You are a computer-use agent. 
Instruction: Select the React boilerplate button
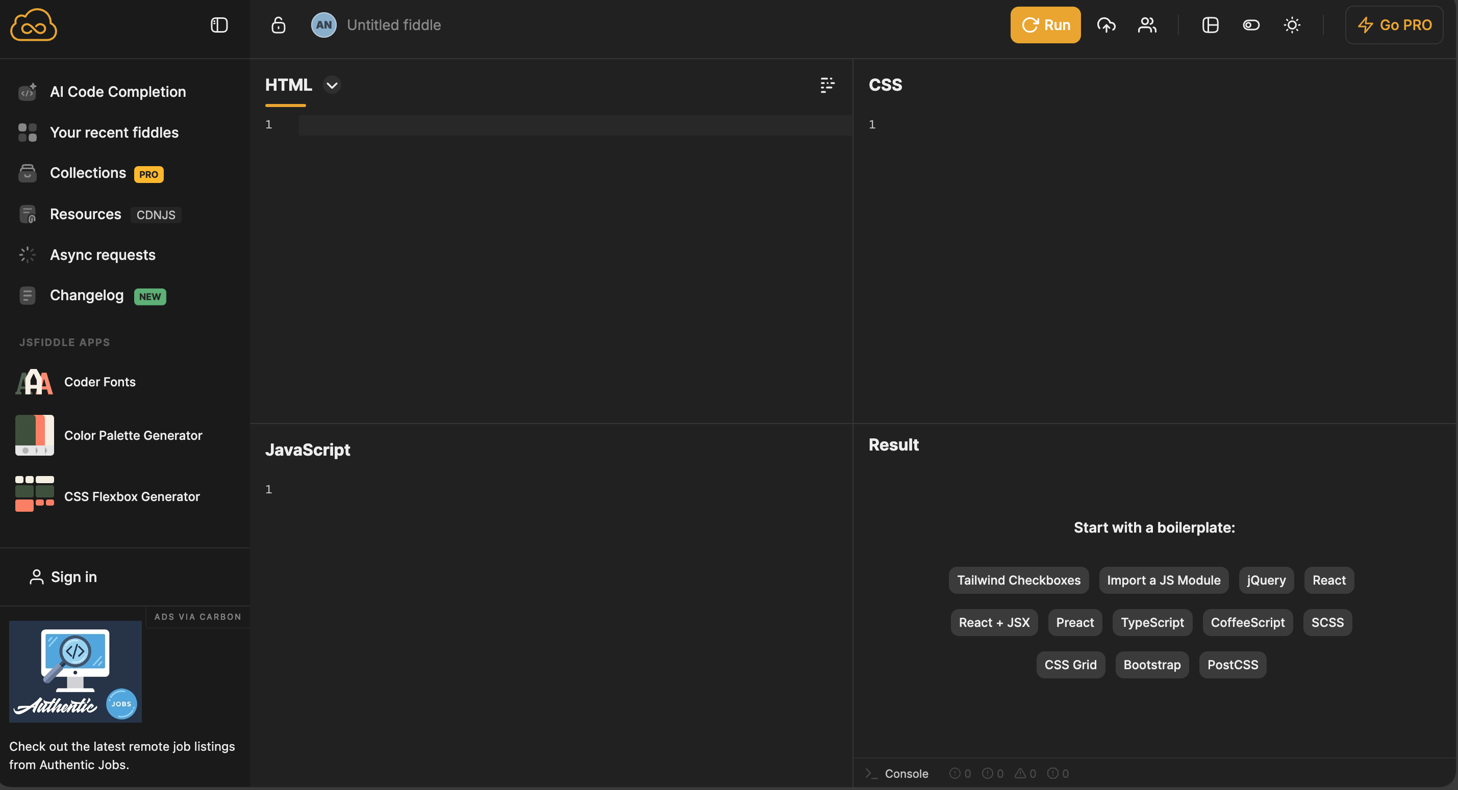click(x=1328, y=580)
